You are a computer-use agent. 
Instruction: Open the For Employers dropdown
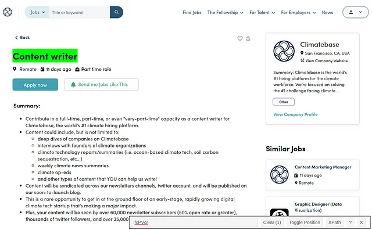[x=298, y=13]
